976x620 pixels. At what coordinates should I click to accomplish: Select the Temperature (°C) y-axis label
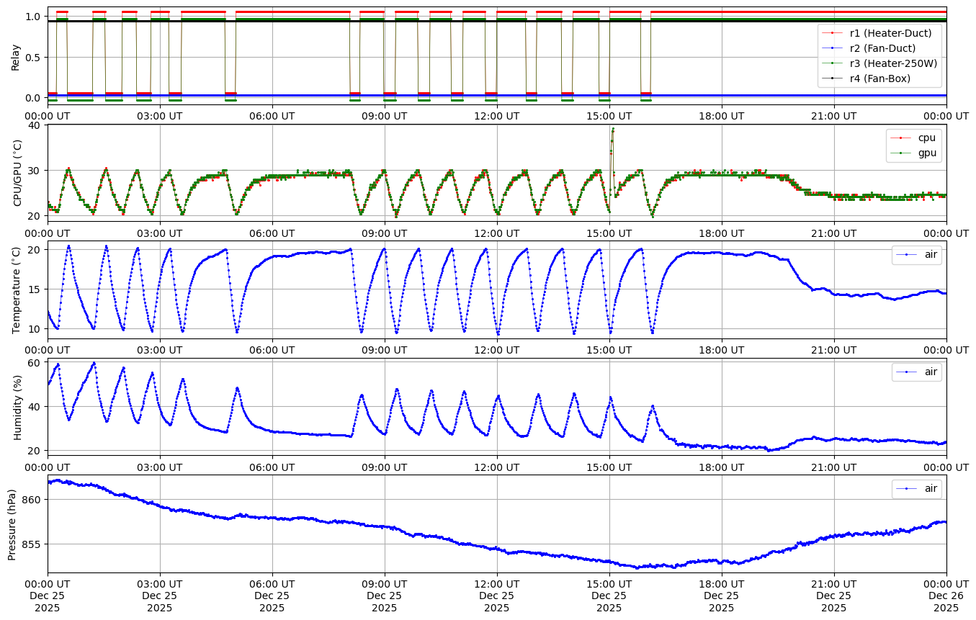17,289
